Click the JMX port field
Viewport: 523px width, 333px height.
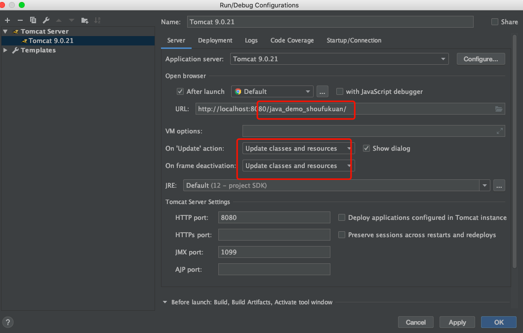pyautogui.click(x=274, y=252)
